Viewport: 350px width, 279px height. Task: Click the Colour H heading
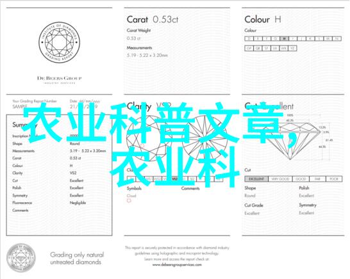tap(263, 20)
